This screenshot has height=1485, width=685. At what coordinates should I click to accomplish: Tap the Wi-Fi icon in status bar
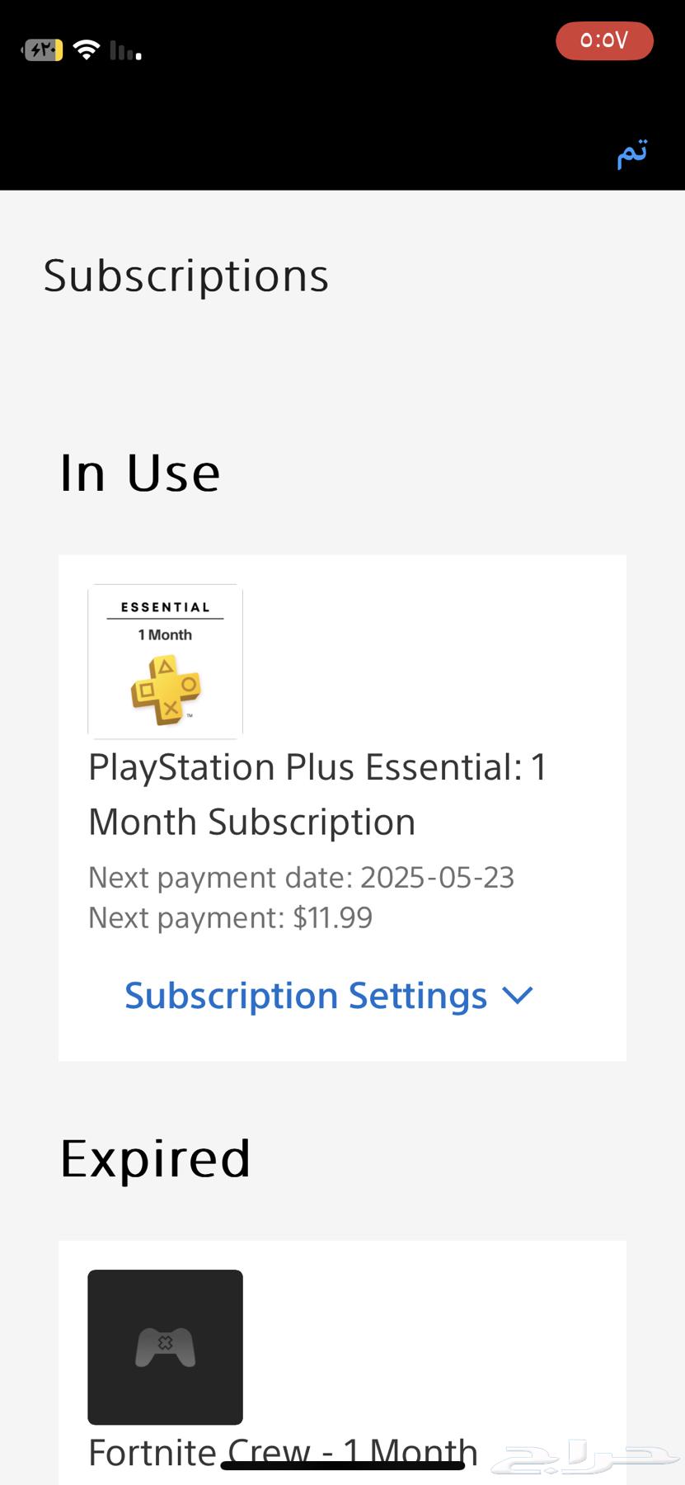pos(86,50)
